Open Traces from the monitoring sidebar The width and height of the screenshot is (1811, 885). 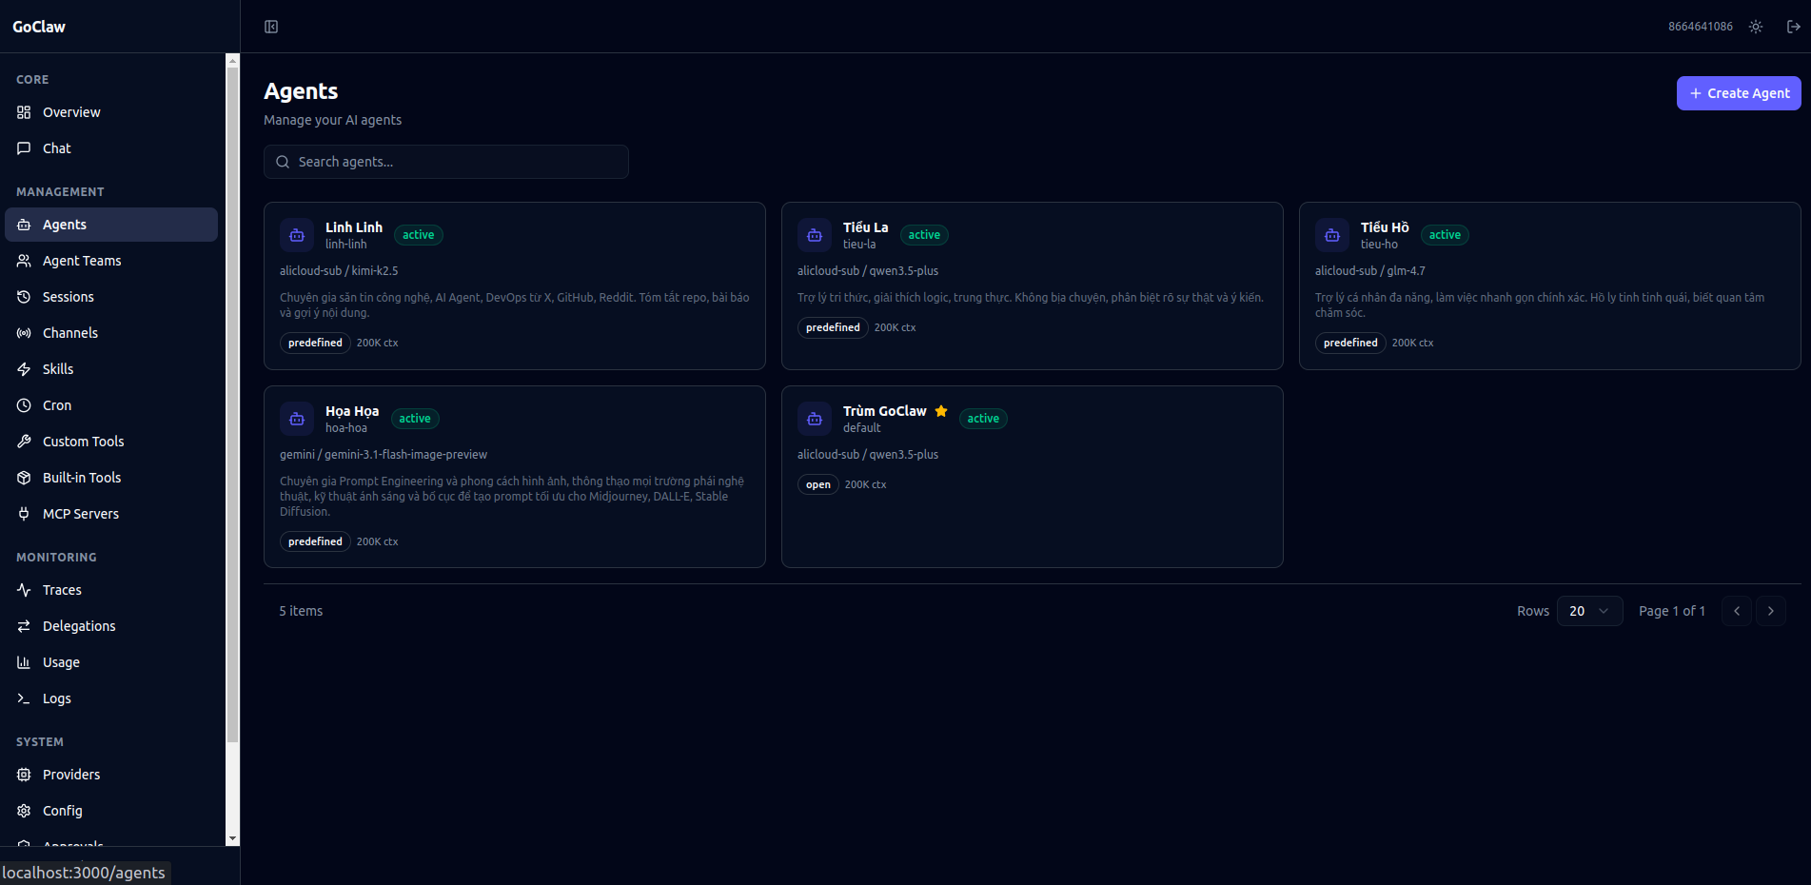coord(62,590)
